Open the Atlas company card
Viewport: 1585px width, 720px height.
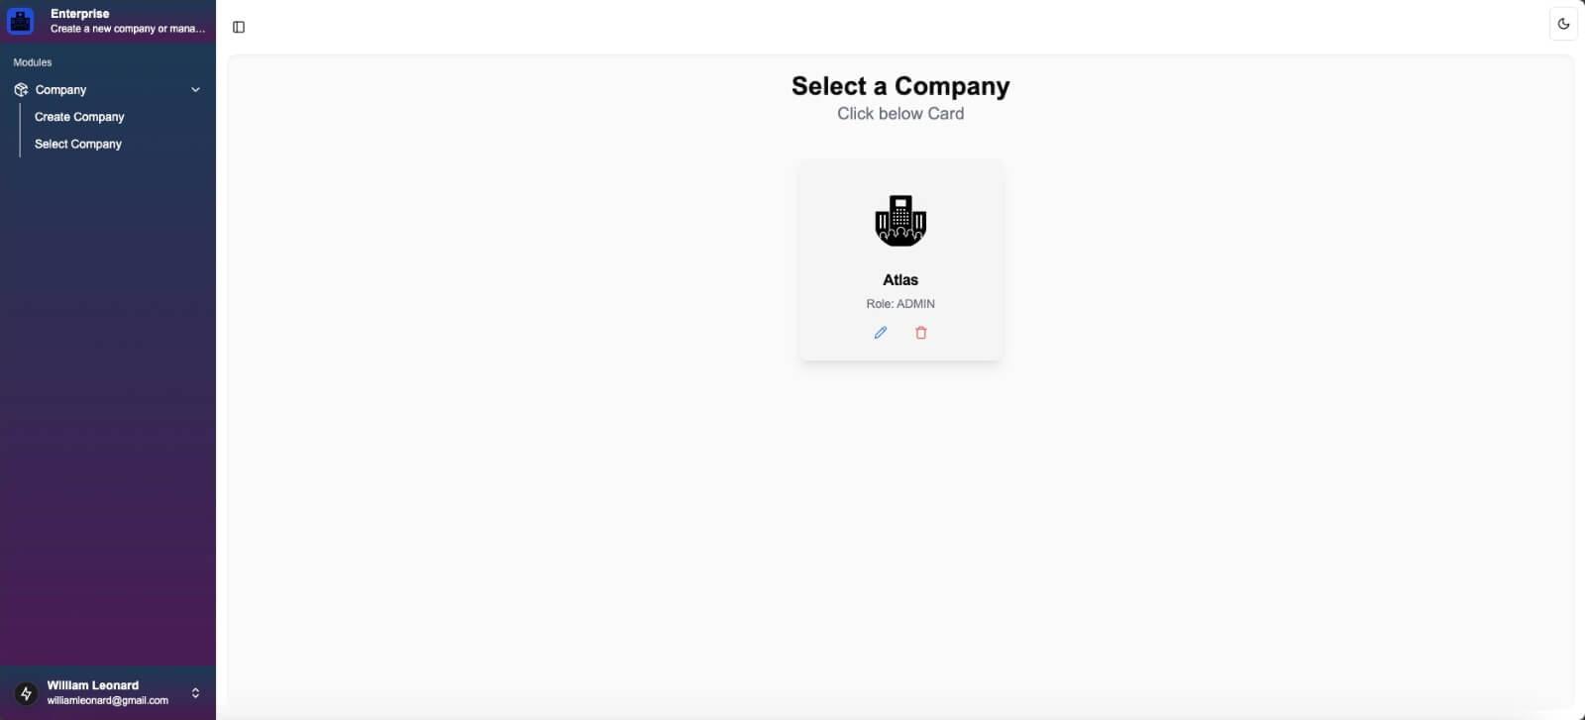click(899, 259)
